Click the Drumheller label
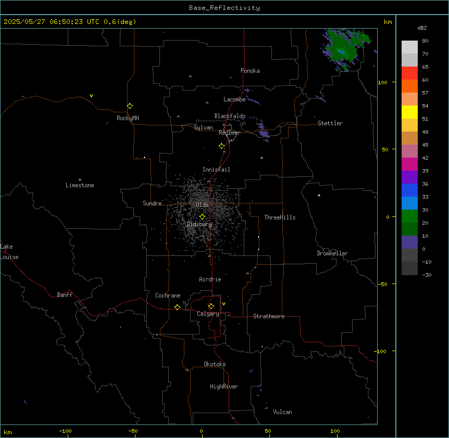449x438 pixels. [332, 253]
